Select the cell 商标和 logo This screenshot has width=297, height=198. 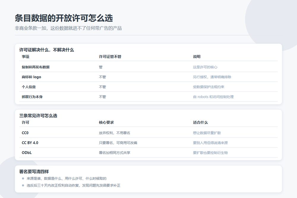[x=31, y=77]
